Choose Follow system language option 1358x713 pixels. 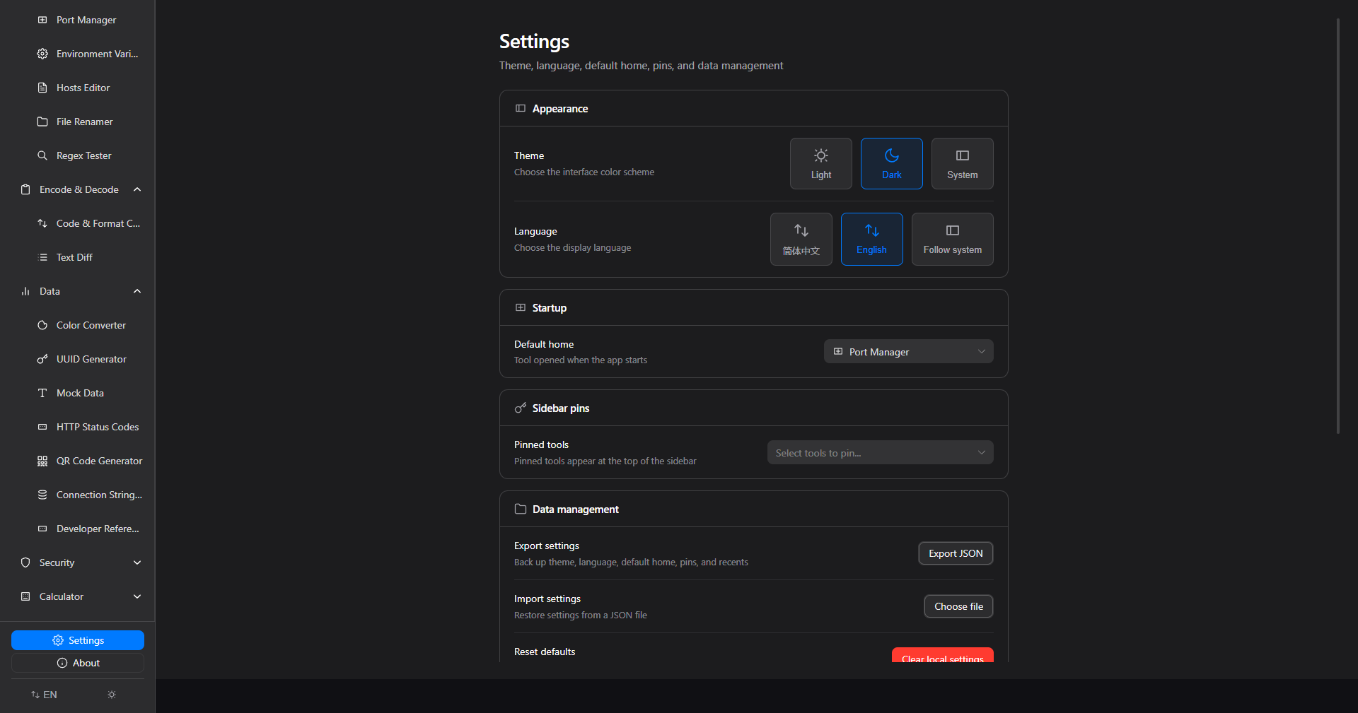pyautogui.click(x=952, y=239)
